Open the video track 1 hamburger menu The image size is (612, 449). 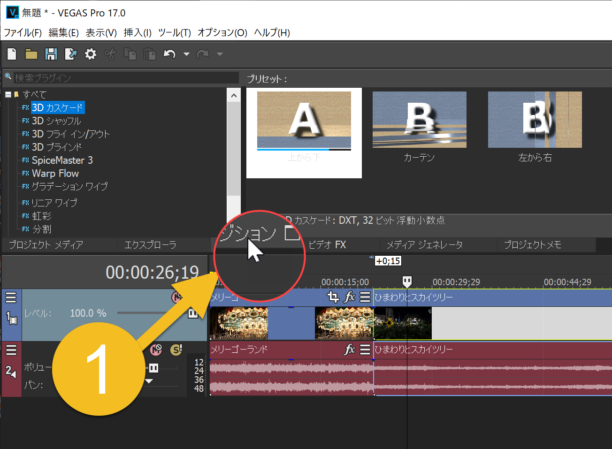[11, 297]
